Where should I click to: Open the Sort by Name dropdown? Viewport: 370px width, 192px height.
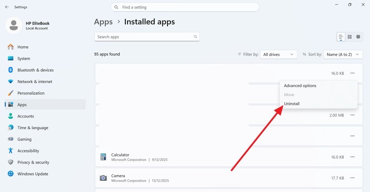coord(343,54)
